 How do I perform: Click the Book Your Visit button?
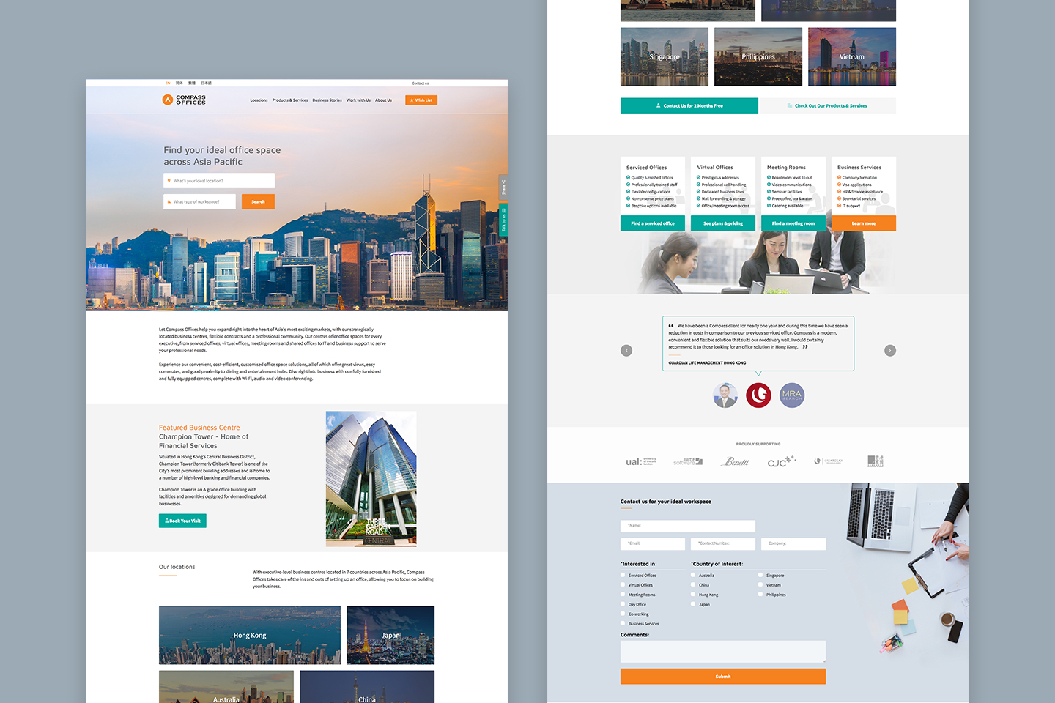pos(182,521)
